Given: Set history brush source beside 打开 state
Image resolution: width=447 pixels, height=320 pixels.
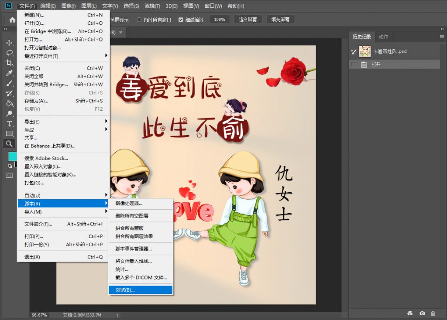Looking at the screenshot, I should click(354, 65).
